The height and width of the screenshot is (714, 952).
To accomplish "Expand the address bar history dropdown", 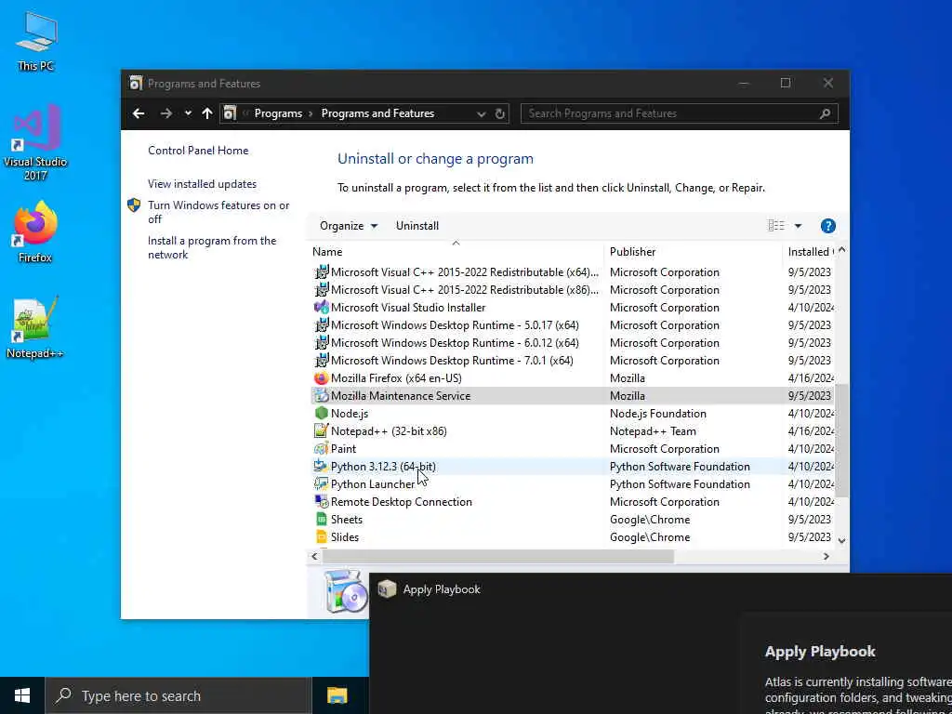I will pyautogui.click(x=481, y=113).
